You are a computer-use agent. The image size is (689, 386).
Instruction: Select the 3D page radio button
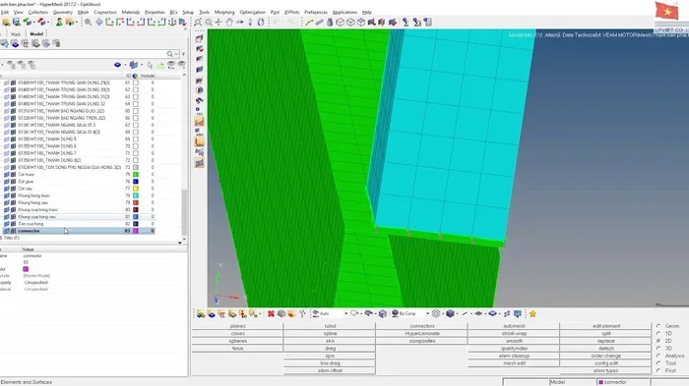658,349
